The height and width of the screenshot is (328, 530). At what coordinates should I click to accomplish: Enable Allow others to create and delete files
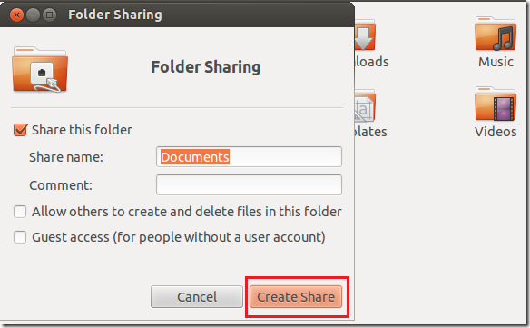[x=20, y=212]
